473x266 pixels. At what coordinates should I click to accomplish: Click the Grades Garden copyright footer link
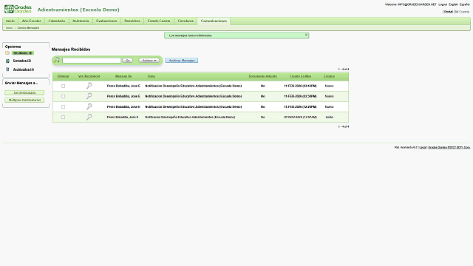(449, 148)
